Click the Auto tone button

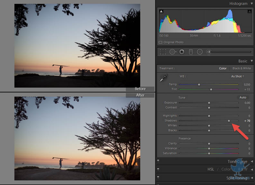(243, 97)
